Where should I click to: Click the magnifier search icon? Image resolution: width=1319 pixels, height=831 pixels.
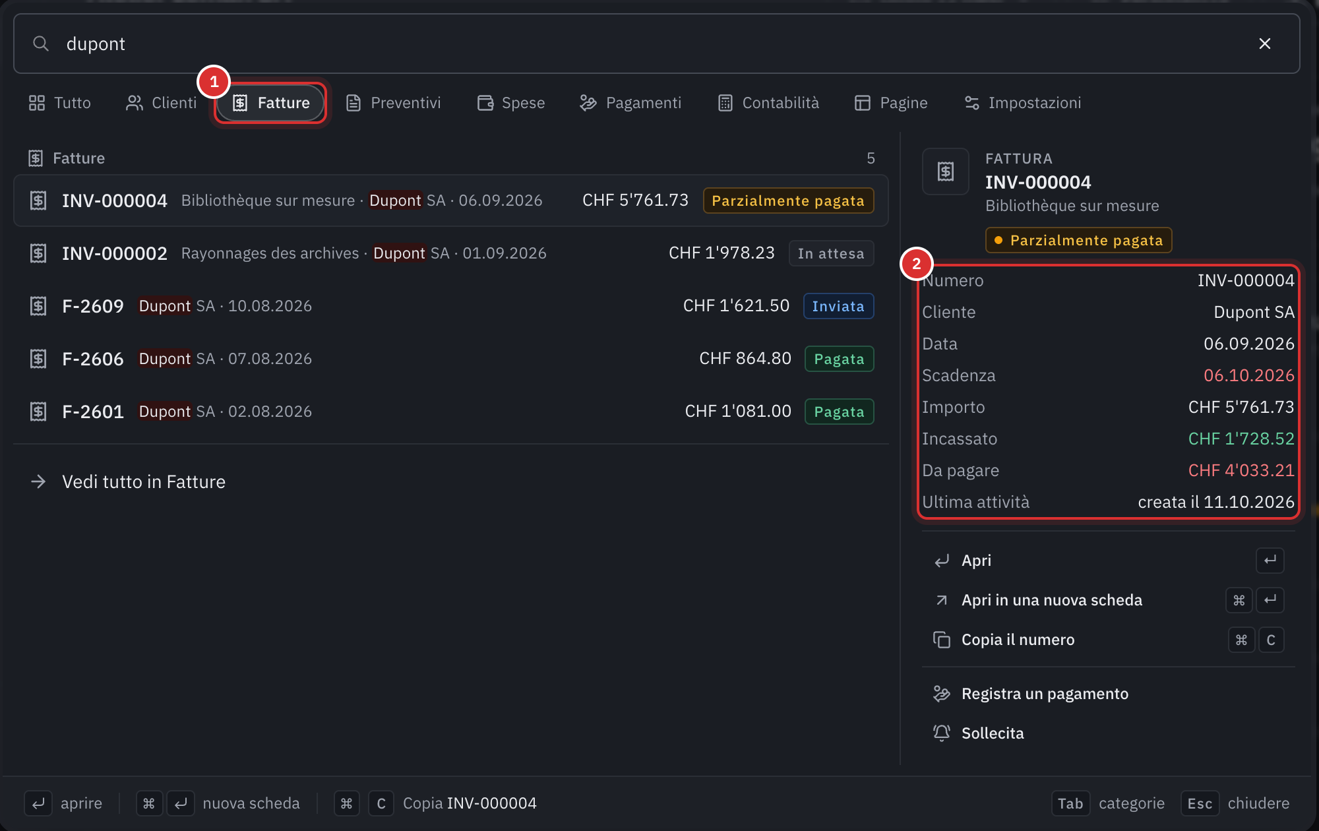pos(41,44)
